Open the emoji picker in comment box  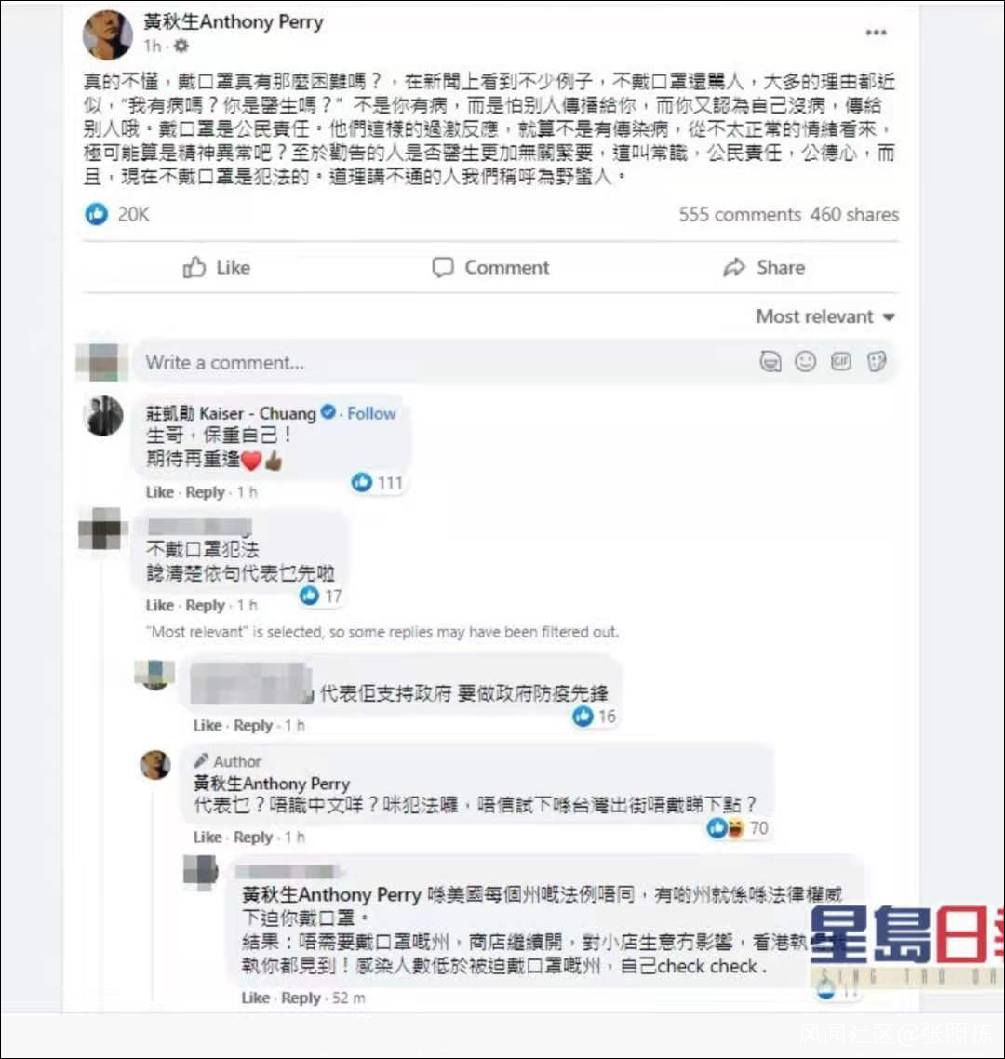(805, 362)
